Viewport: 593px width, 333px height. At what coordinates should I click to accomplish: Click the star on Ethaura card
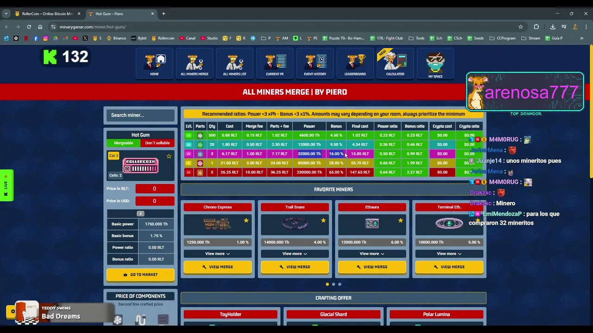pos(400,221)
